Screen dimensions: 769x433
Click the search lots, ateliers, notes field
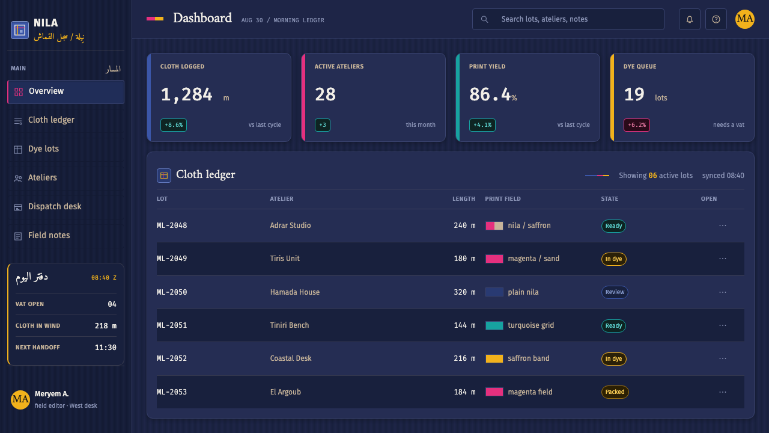pos(568,19)
